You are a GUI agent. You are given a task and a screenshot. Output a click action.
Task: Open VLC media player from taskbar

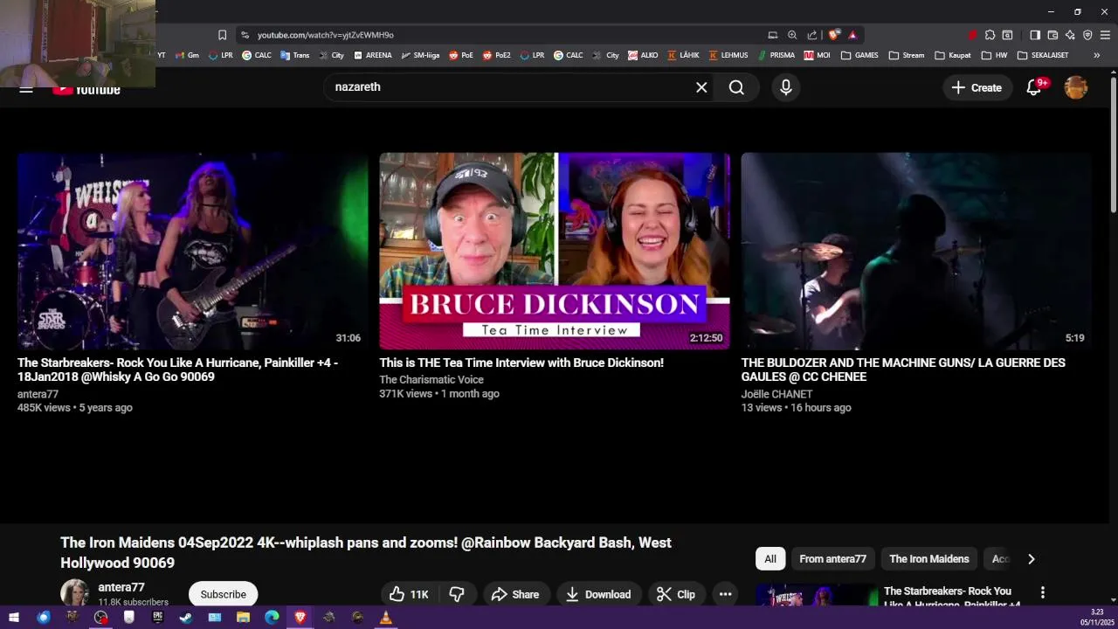[x=385, y=618]
